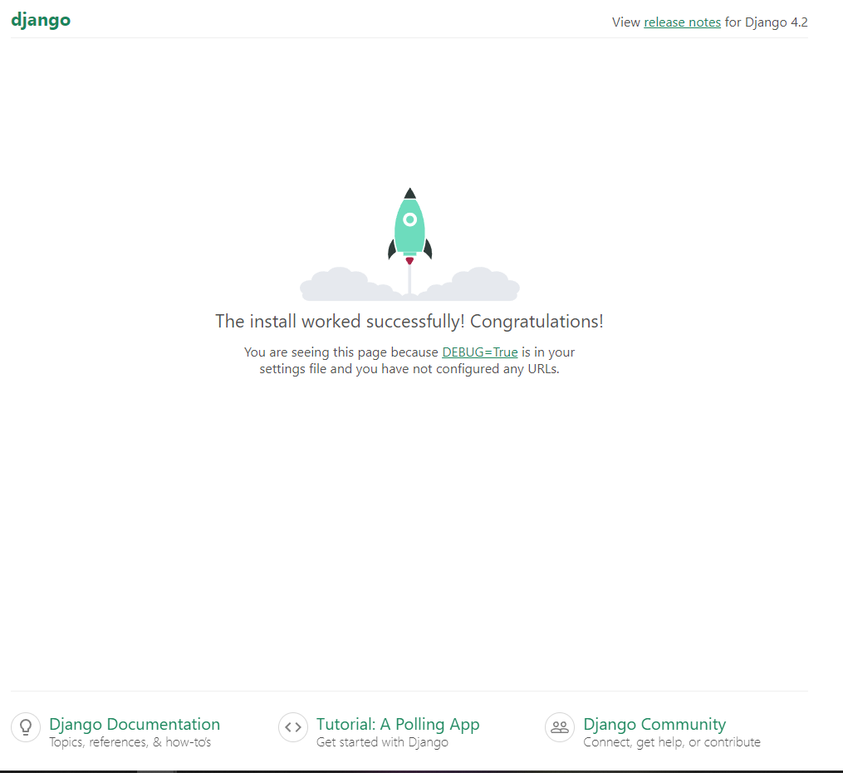Open Django Documentation link

pyautogui.click(x=135, y=724)
